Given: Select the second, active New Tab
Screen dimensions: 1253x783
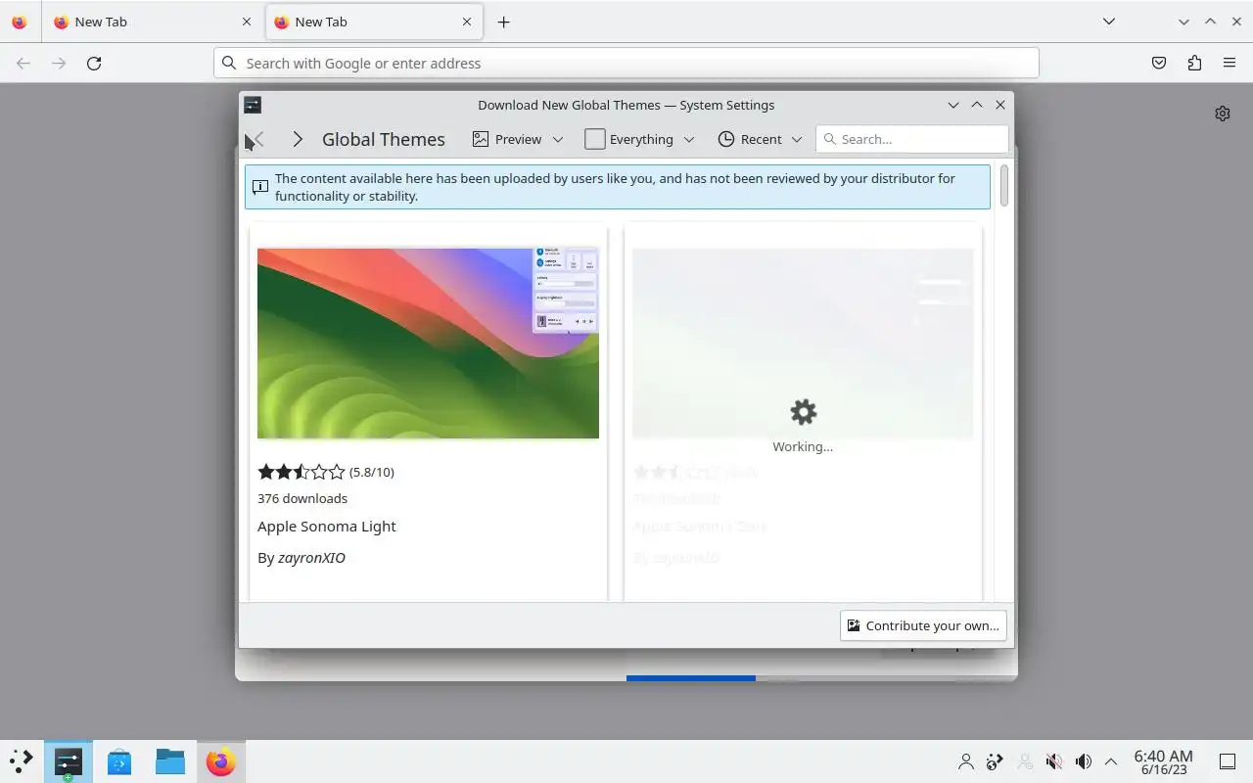Looking at the screenshot, I should tap(373, 22).
